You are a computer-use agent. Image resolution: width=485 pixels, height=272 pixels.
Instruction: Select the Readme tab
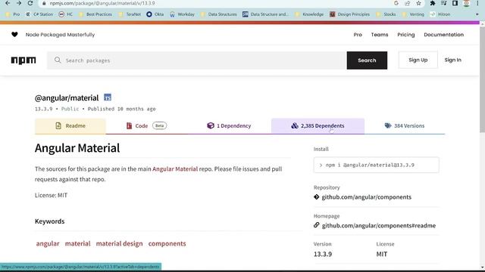point(70,126)
